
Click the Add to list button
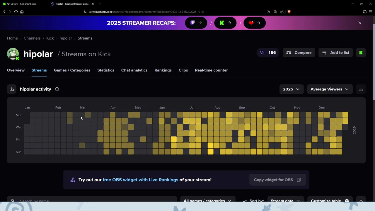click(336, 53)
